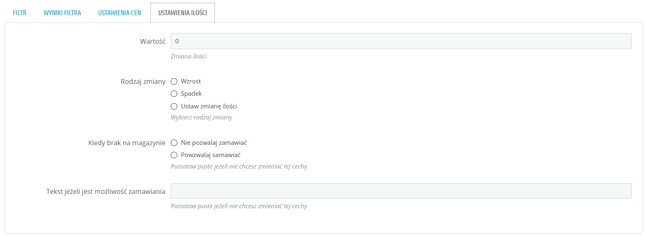Open the WYNIKI FILTRA tab
646x236 pixels.
point(62,13)
